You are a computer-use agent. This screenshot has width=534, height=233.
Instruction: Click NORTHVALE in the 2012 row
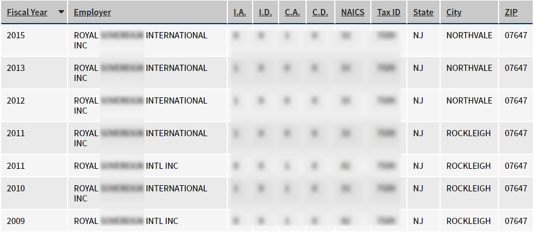469,101
